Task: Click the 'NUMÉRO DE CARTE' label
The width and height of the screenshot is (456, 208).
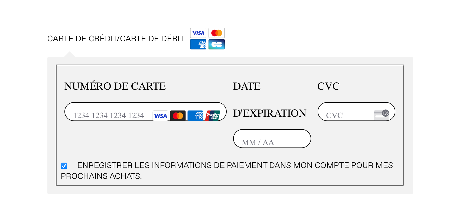Action: tap(115, 86)
